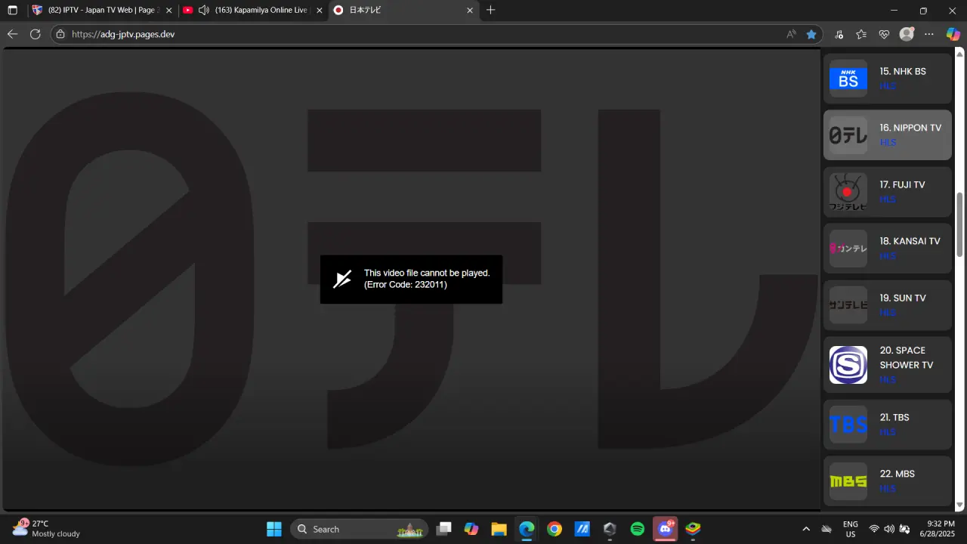Close the IPTV Japan TV Web tab
Screen dimensions: 967x544
(x=168, y=11)
